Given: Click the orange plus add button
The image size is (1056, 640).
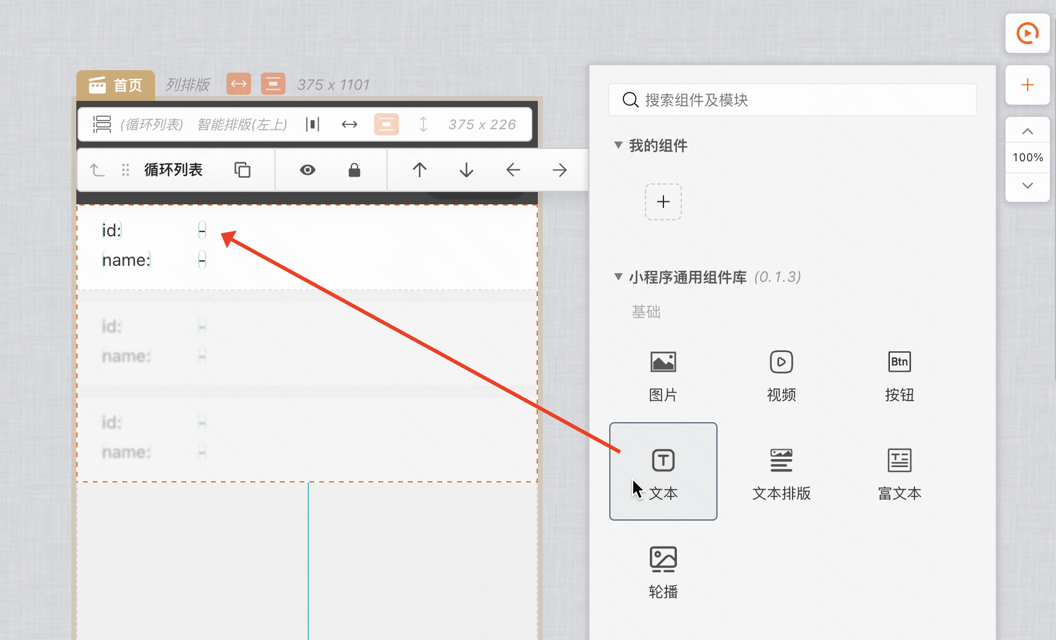Looking at the screenshot, I should coord(1027,85).
